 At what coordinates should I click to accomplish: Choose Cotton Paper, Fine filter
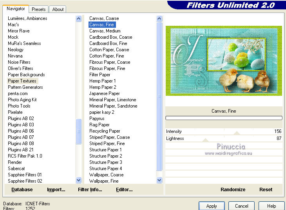point(107,56)
